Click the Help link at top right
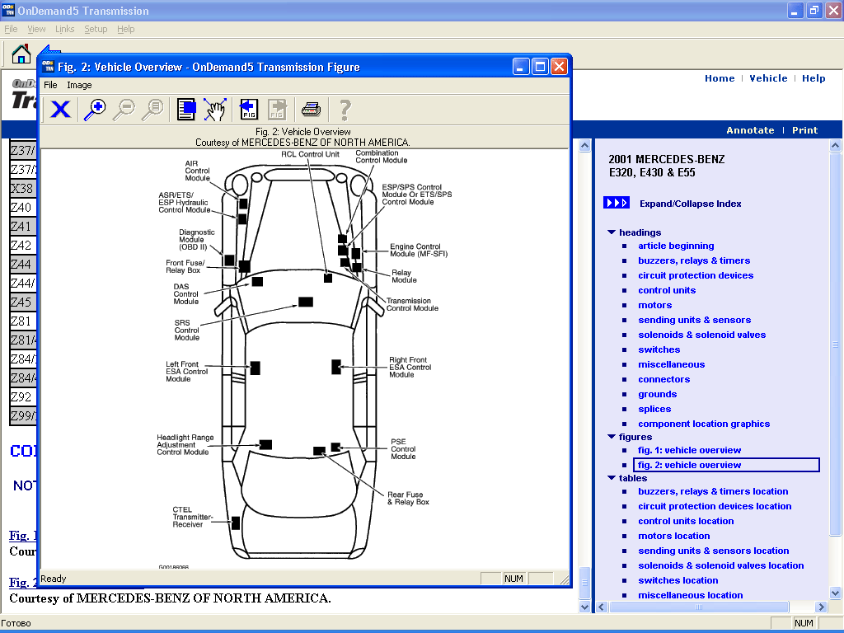This screenshot has height=633, width=844. tap(814, 78)
